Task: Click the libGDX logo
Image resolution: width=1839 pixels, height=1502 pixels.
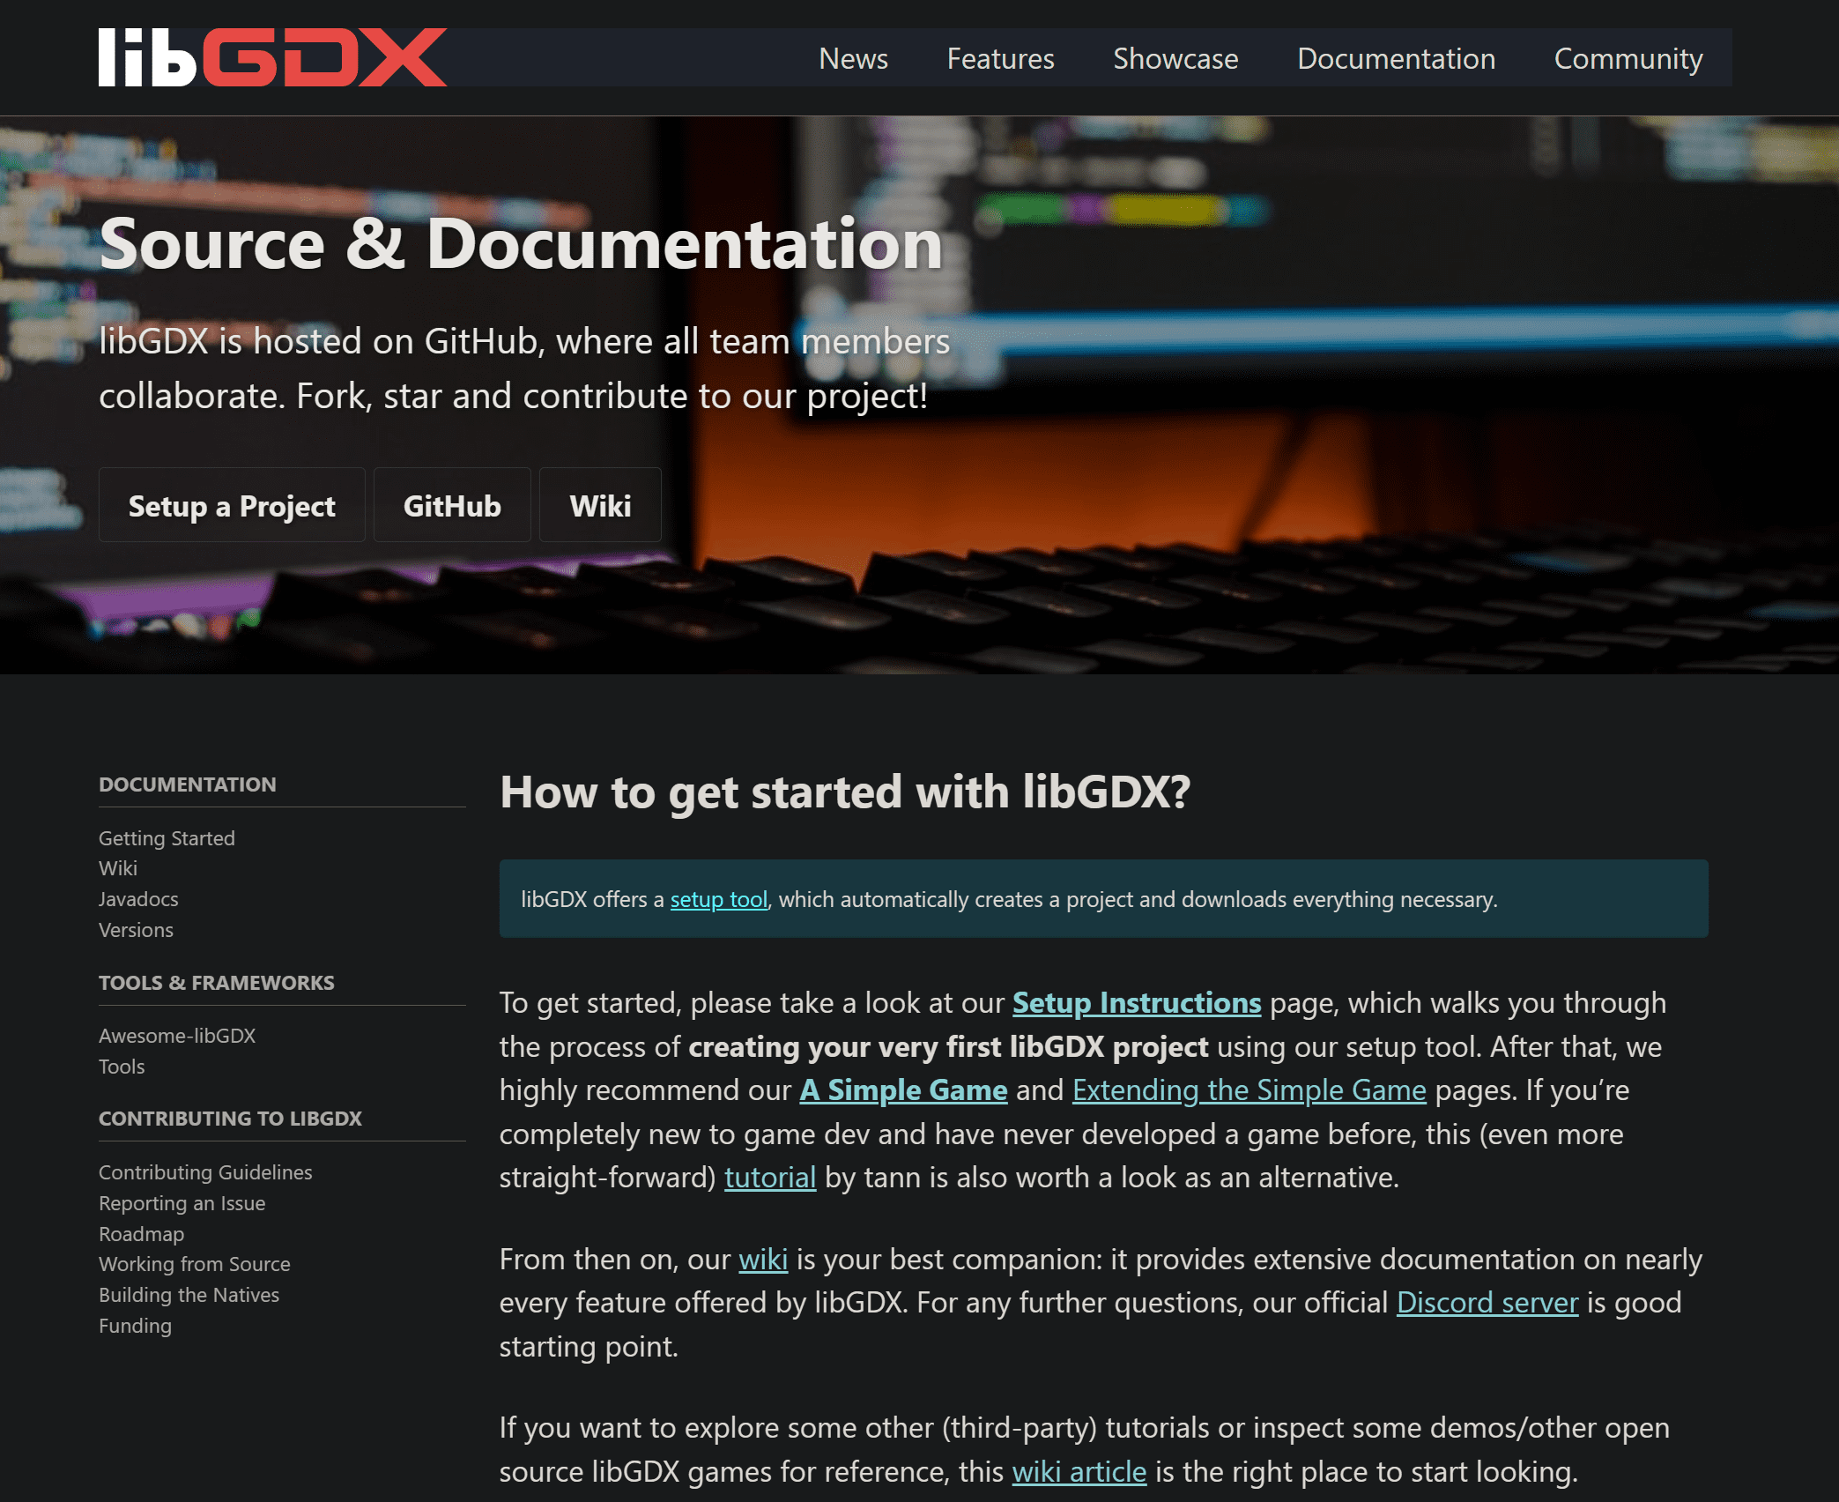Action: pos(272,58)
